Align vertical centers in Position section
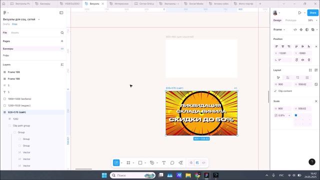320x180 pixels. pyautogui.click(x=302, y=46)
